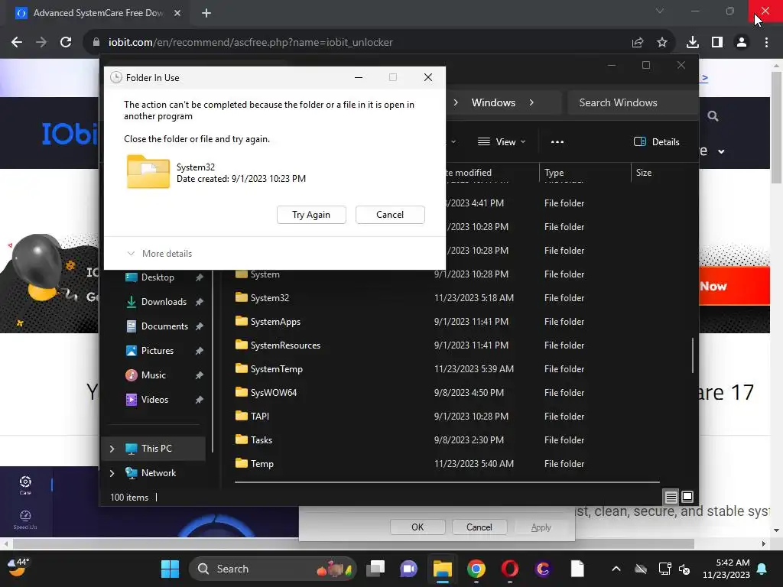
Task: Click Try Again in Folder In Use dialog
Action: 311,215
